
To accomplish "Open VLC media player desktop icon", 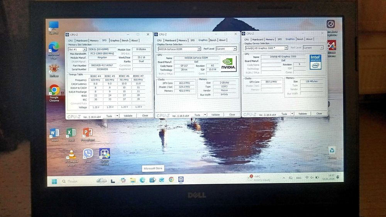I will [71, 158].
